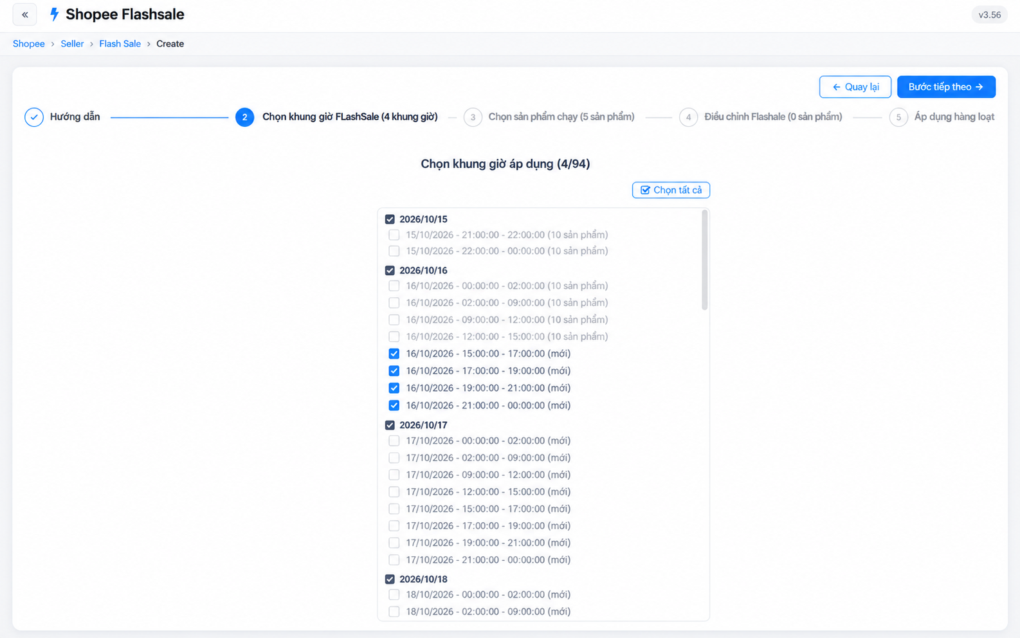Click the lightning bolt Flashsale logo

point(55,14)
